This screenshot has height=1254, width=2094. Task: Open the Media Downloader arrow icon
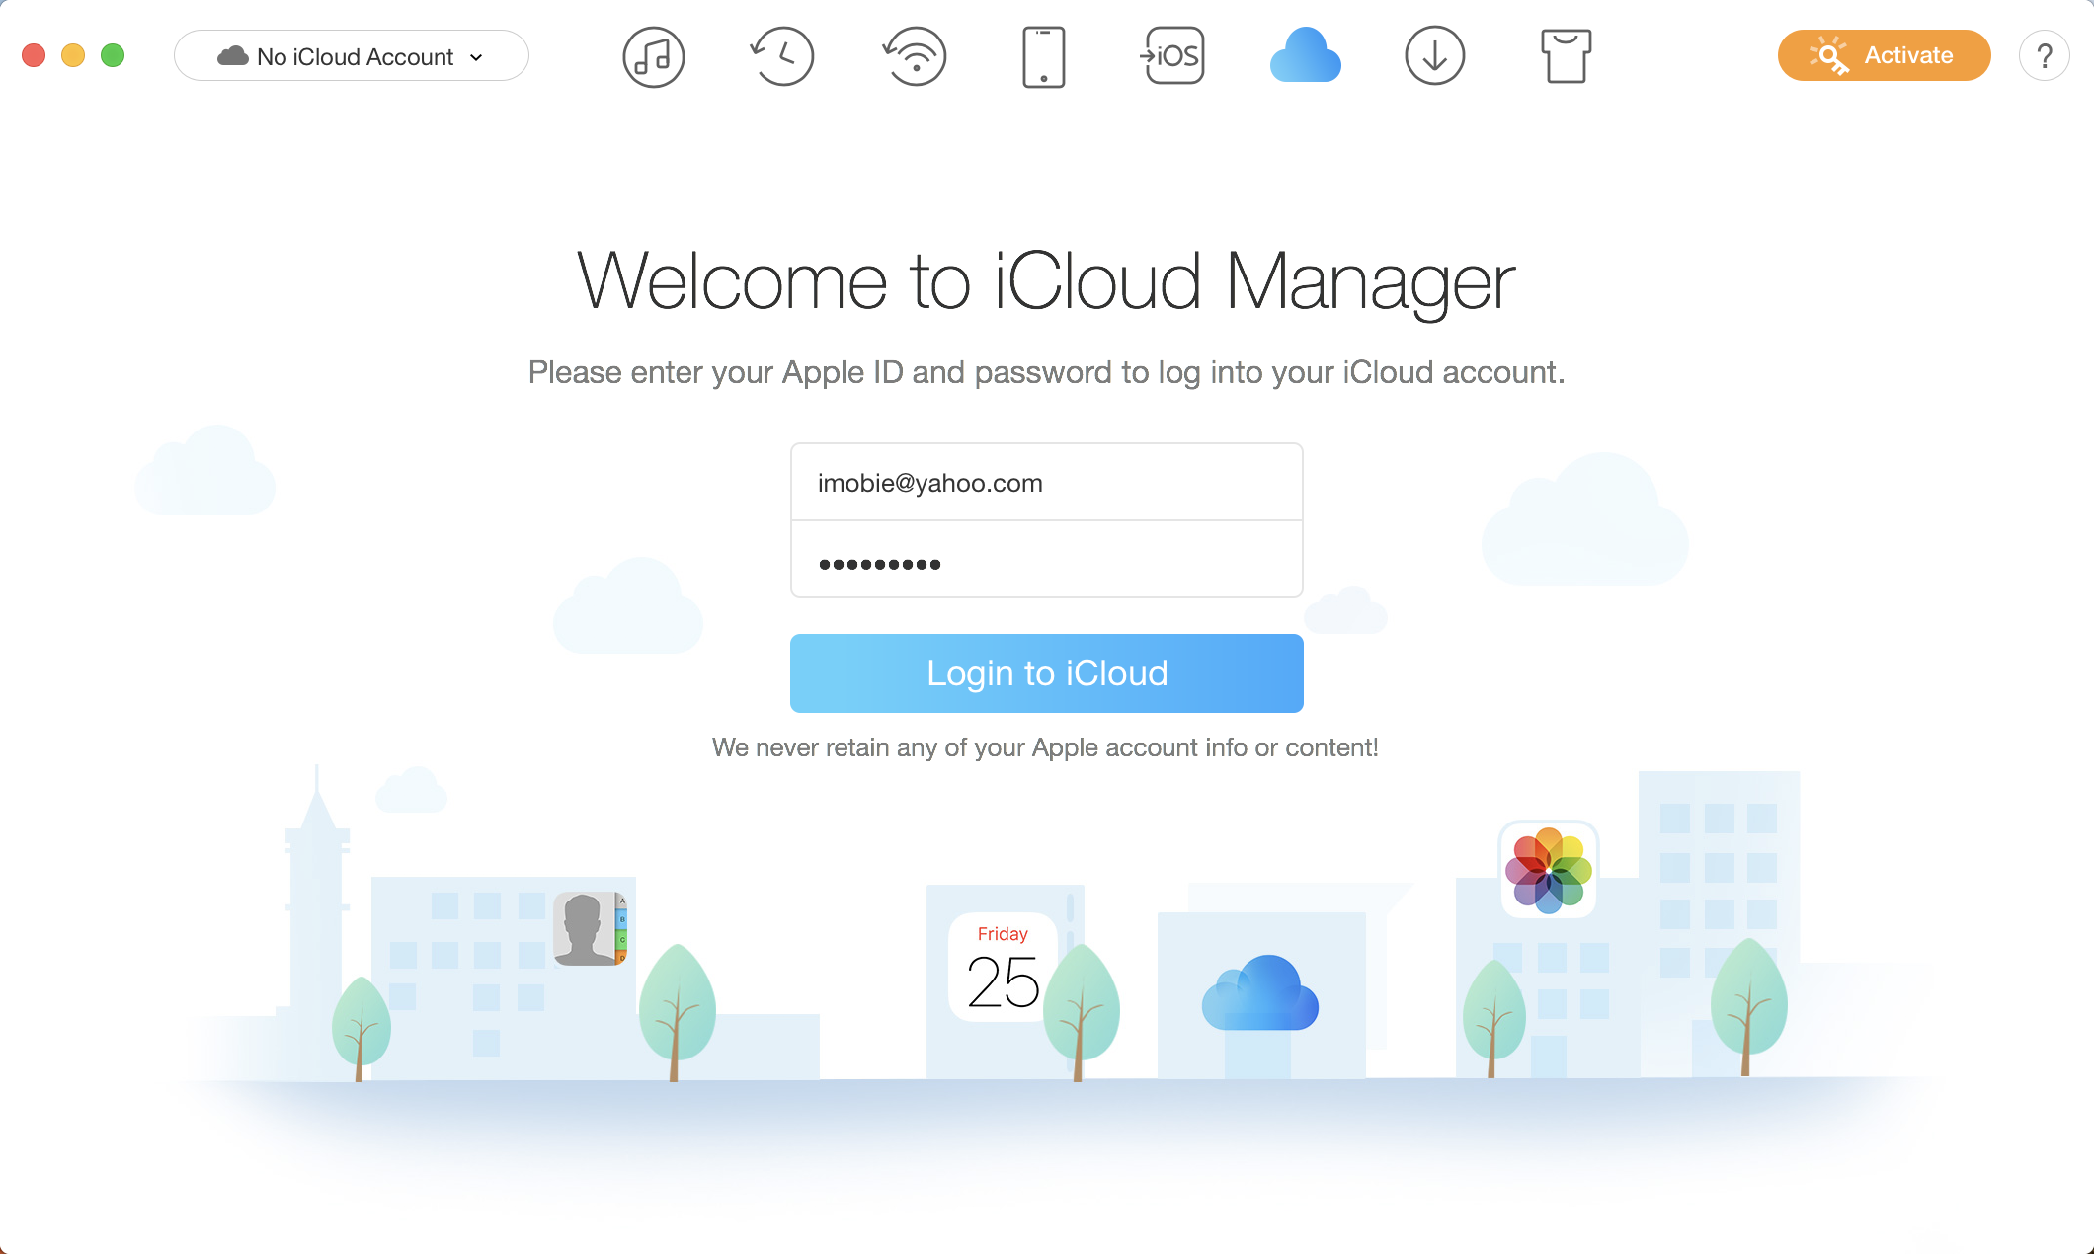pos(1434,56)
